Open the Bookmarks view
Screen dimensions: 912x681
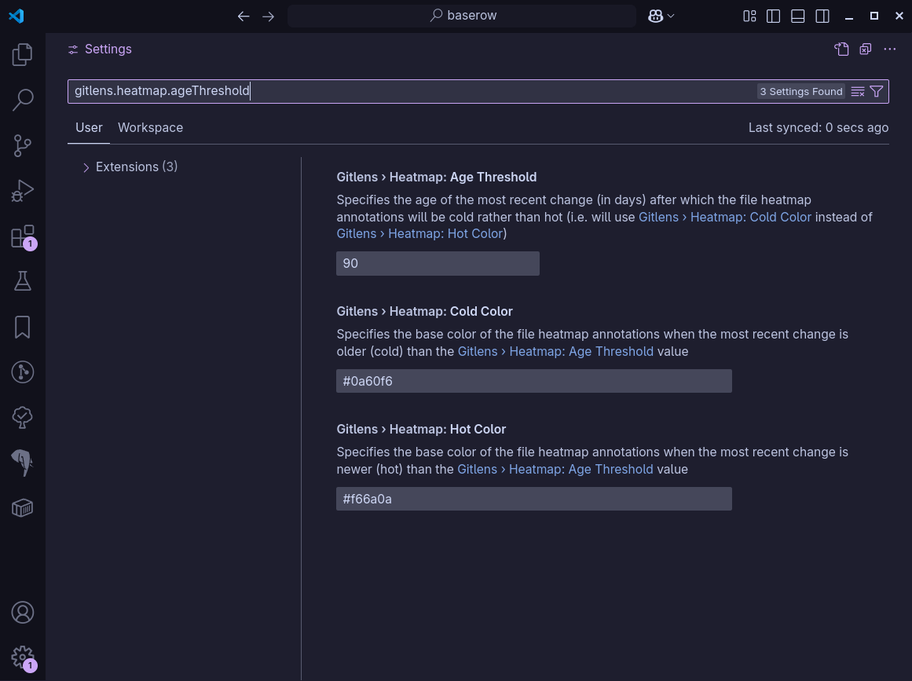point(22,327)
